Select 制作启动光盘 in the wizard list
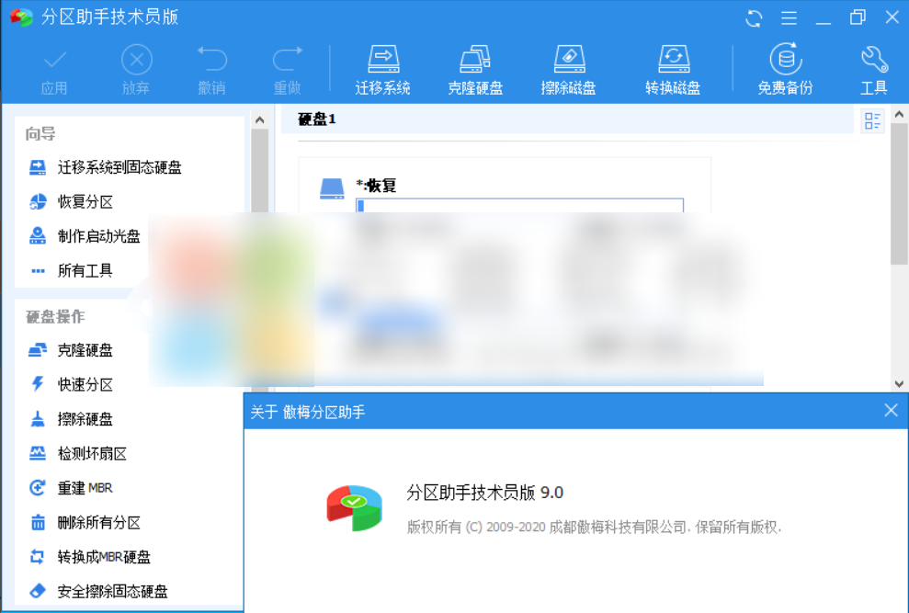The image size is (909, 613). (98, 236)
